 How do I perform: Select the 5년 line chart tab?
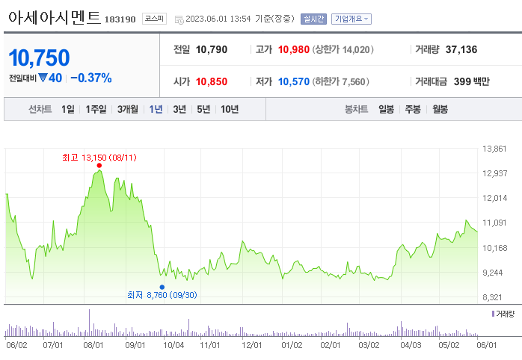(203, 109)
